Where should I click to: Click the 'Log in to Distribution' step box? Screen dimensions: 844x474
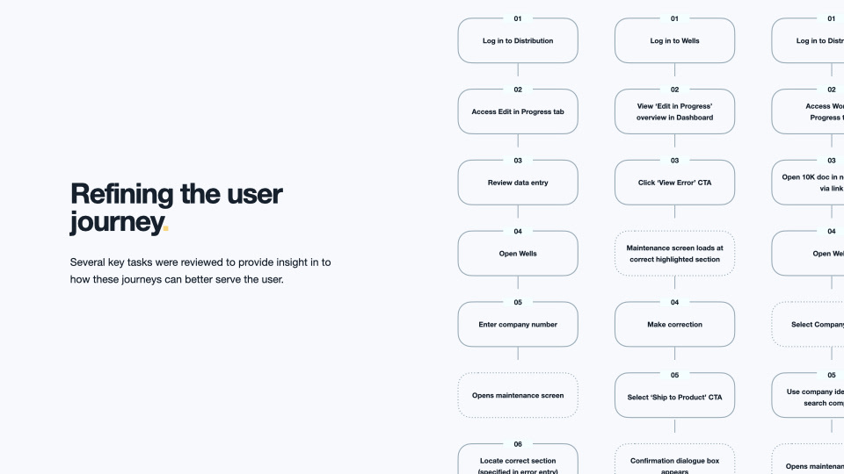point(518,41)
